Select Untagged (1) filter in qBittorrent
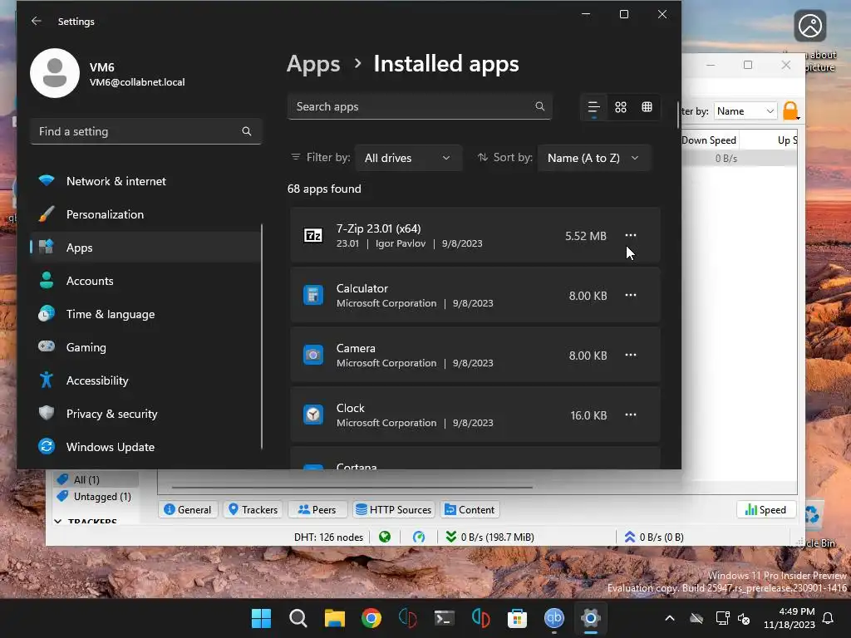851x638 pixels. pyautogui.click(x=95, y=497)
